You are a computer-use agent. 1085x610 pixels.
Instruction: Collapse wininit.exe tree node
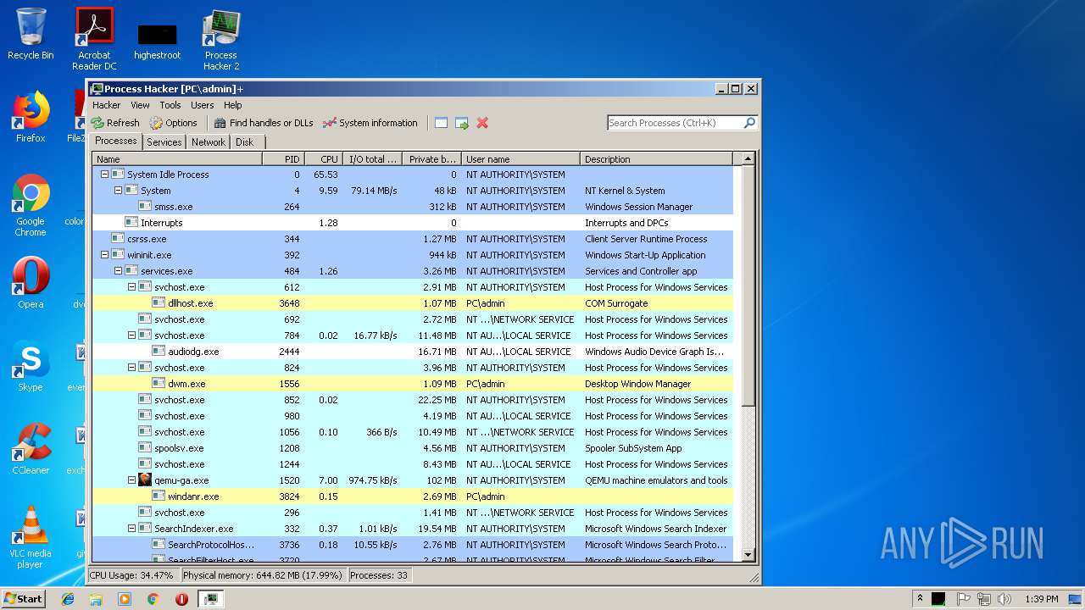pyautogui.click(x=104, y=255)
